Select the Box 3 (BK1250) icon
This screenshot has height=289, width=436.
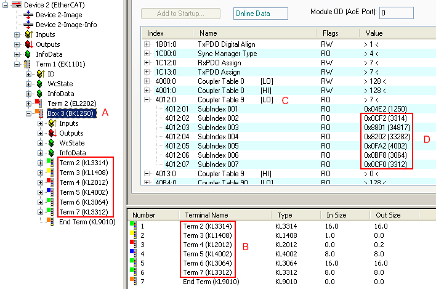[39, 113]
